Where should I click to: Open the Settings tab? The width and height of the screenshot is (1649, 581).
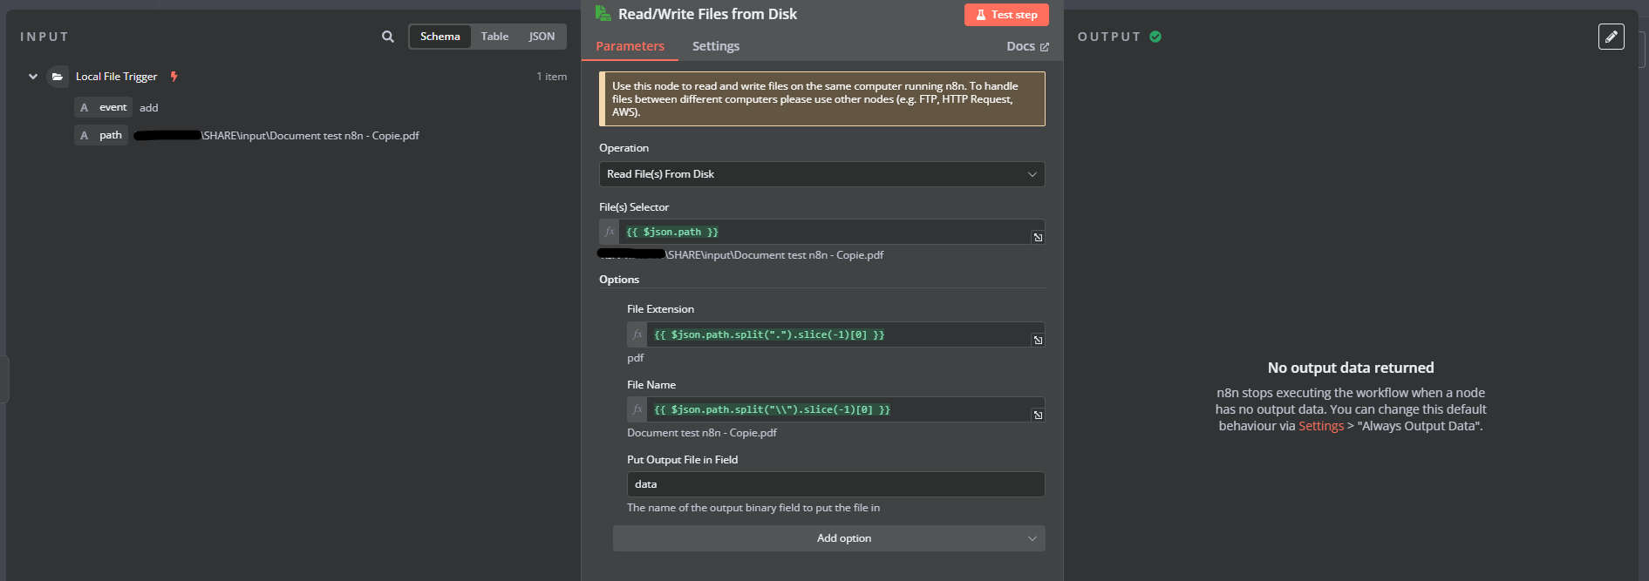[x=716, y=46]
